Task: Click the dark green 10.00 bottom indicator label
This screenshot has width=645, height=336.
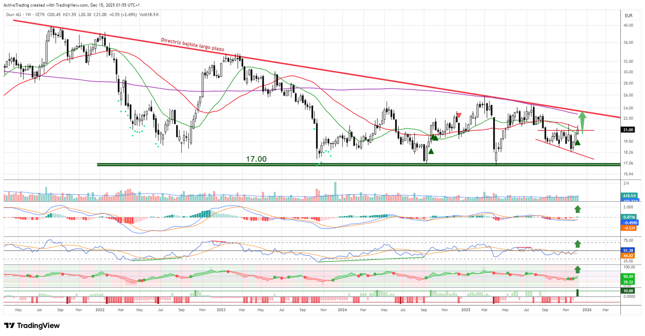Action: (628, 291)
